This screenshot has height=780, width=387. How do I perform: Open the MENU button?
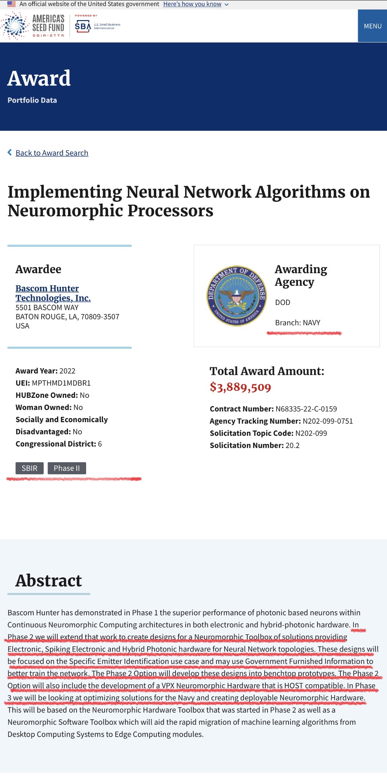pos(372,26)
